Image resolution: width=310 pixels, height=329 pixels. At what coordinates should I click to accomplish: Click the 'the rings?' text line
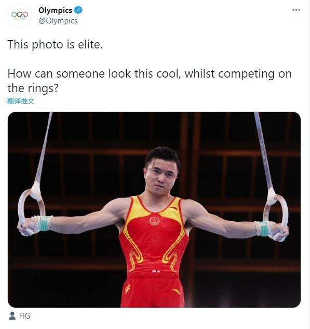(x=33, y=88)
